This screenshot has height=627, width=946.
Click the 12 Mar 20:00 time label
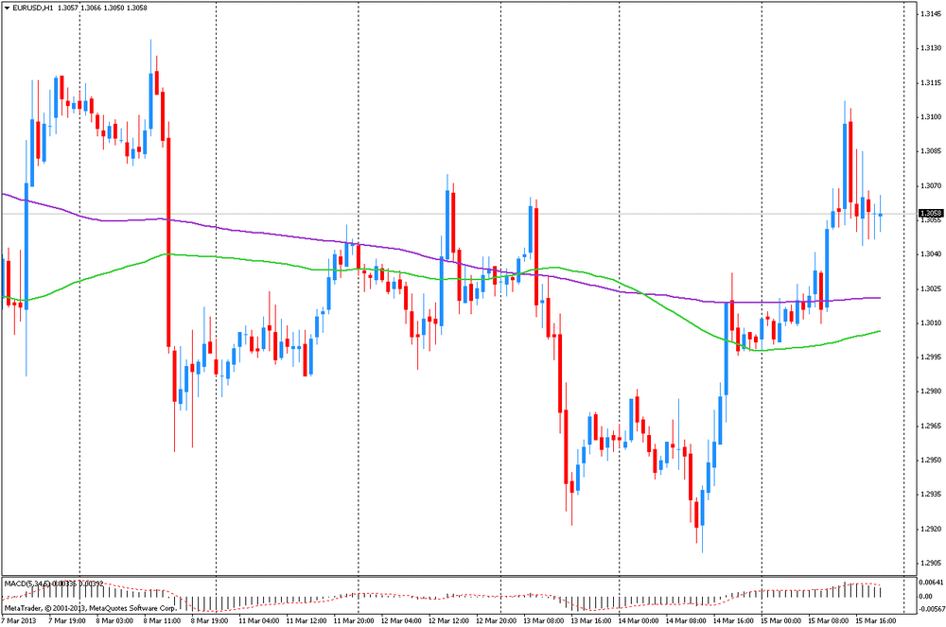[496, 620]
